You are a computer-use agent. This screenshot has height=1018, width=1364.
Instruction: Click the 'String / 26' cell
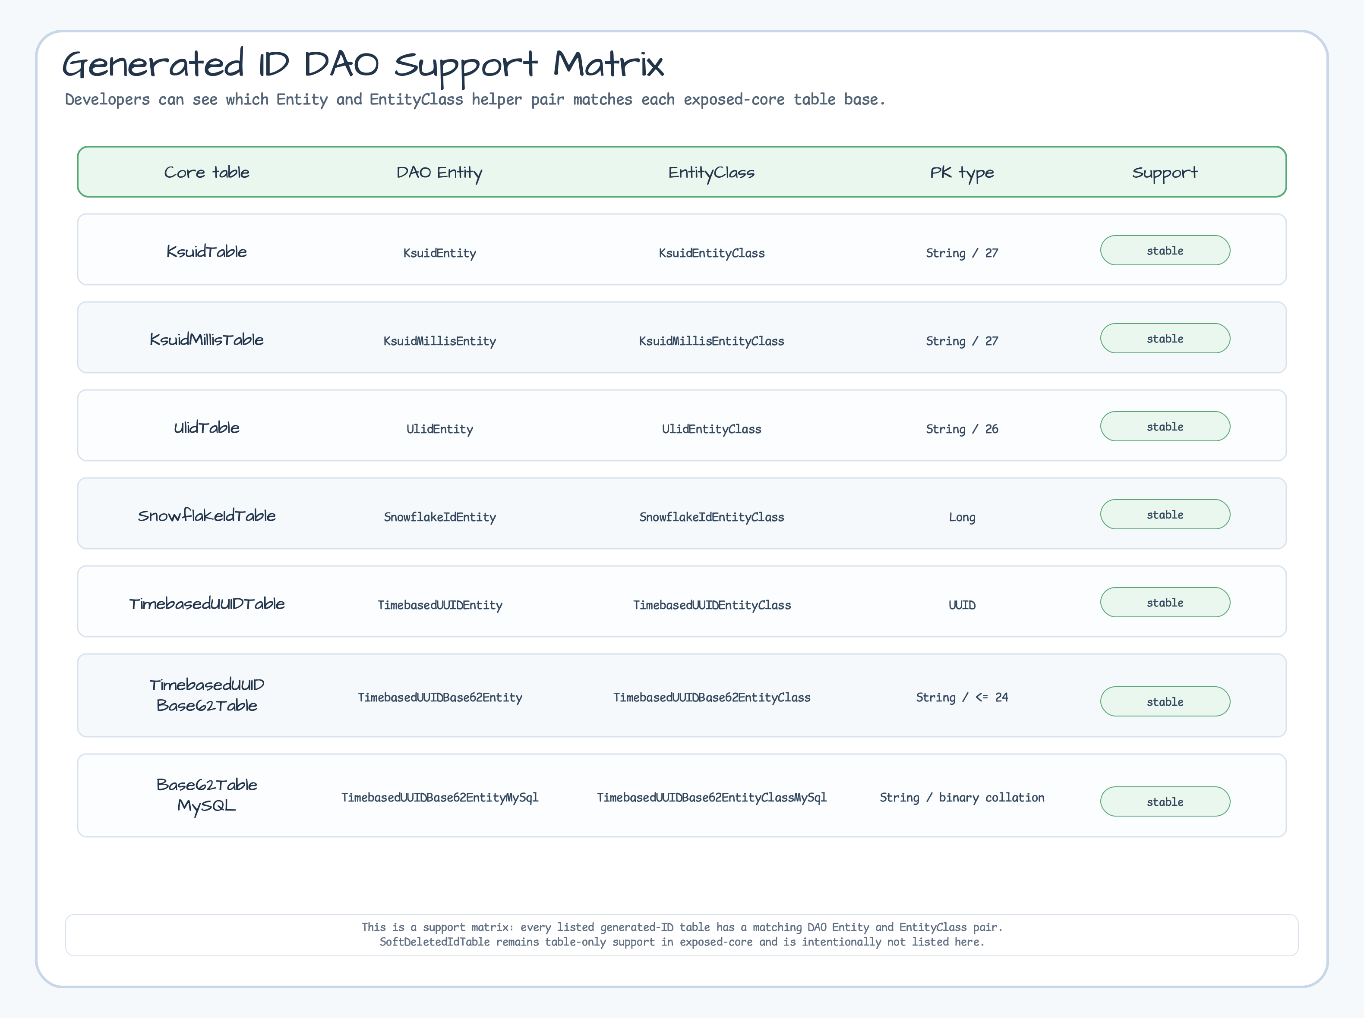point(961,429)
